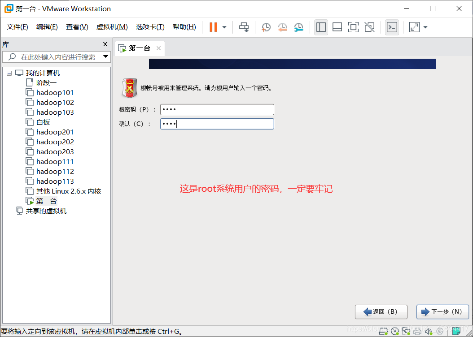This screenshot has width=473, height=337.
Task: Open the library search filter dropdown
Action: click(105, 56)
